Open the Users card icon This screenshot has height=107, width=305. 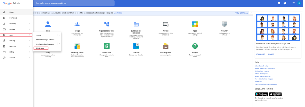click(x=48, y=24)
